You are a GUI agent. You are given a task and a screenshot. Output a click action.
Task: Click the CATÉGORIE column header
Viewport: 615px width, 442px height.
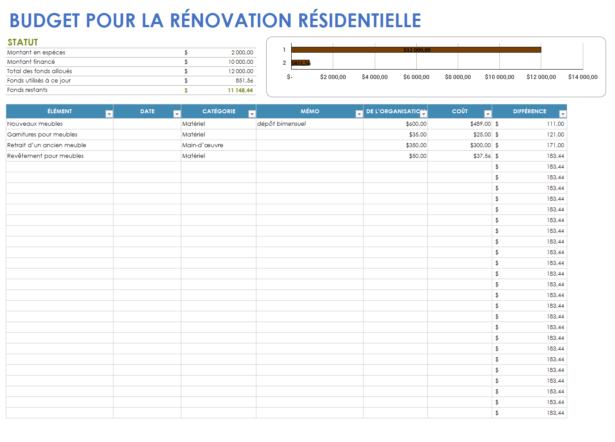coord(219,112)
